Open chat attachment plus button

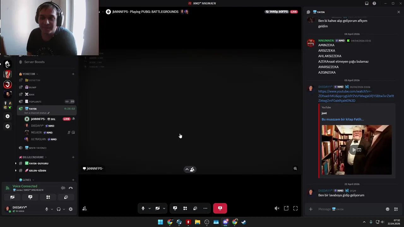tap(311, 209)
